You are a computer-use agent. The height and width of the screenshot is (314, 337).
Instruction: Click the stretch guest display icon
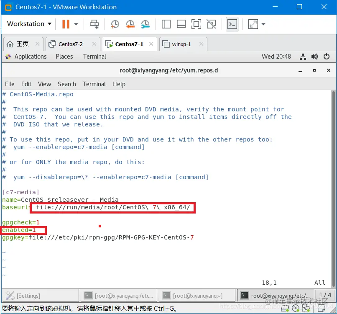pos(253,24)
